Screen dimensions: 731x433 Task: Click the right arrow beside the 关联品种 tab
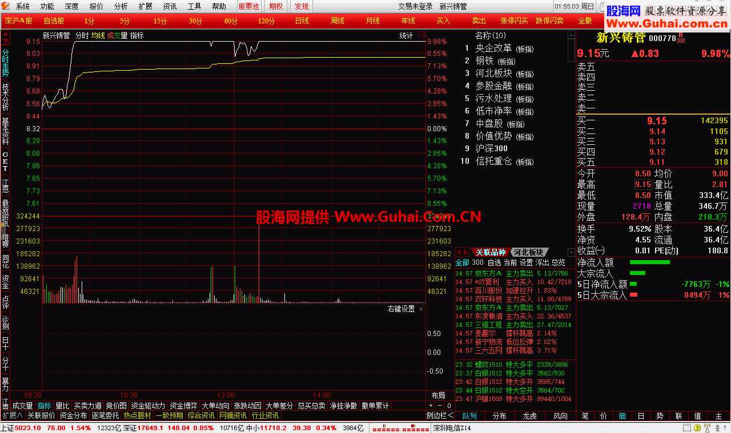465,252
